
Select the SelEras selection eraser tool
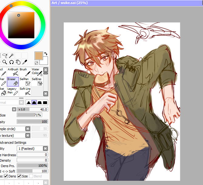coord(37,82)
